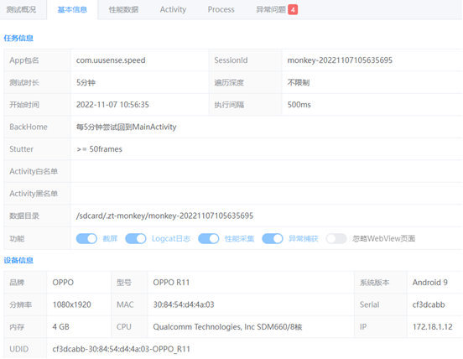Go to the Process tab

pyautogui.click(x=221, y=9)
